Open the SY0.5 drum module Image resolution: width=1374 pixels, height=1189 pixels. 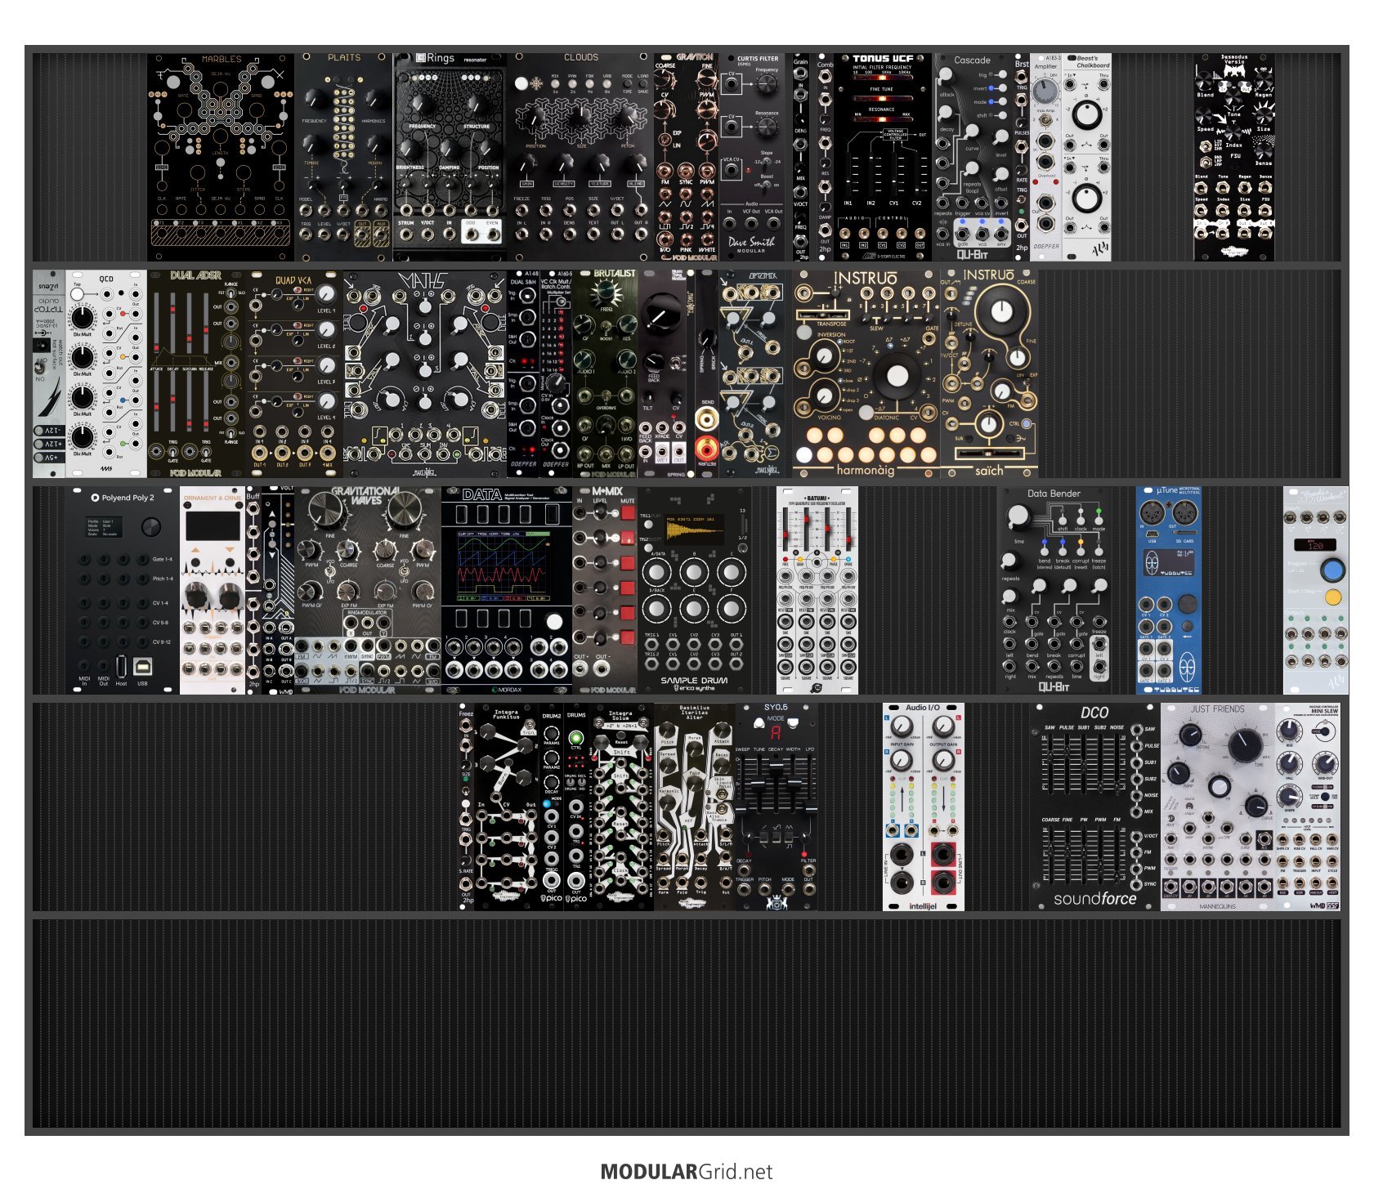point(777,807)
